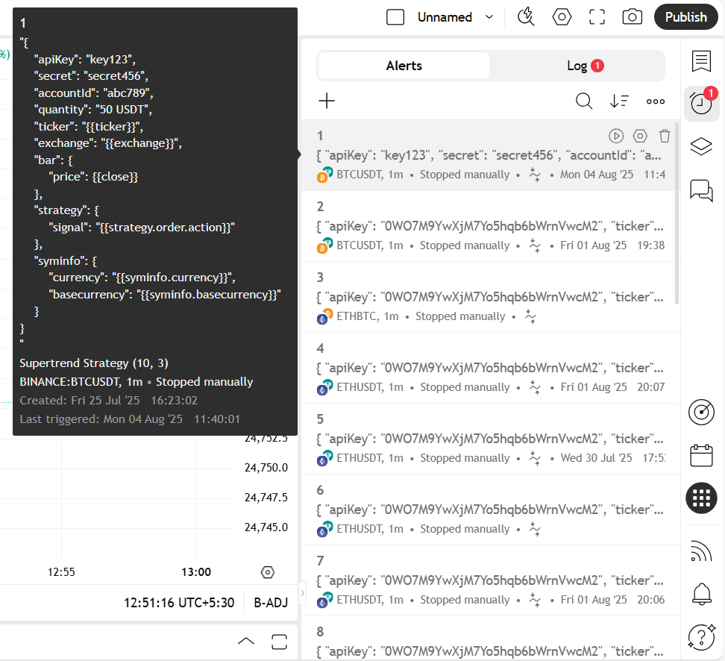The width and height of the screenshot is (725, 661).
Task: Delete alert 1 with trash icon
Action: (x=665, y=136)
